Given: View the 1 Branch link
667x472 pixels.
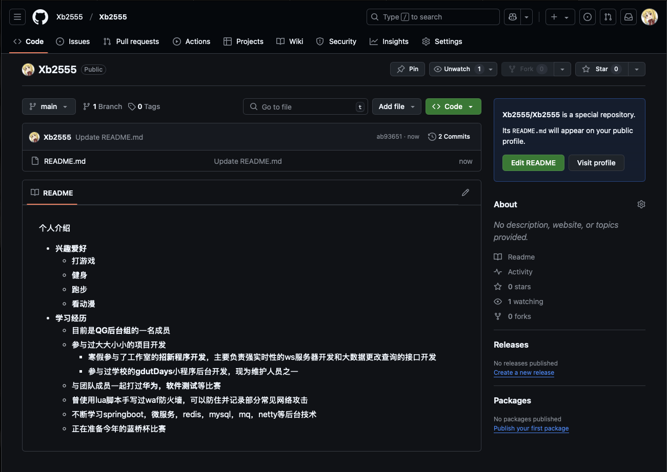Looking at the screenshot, I should click(103, 106).
